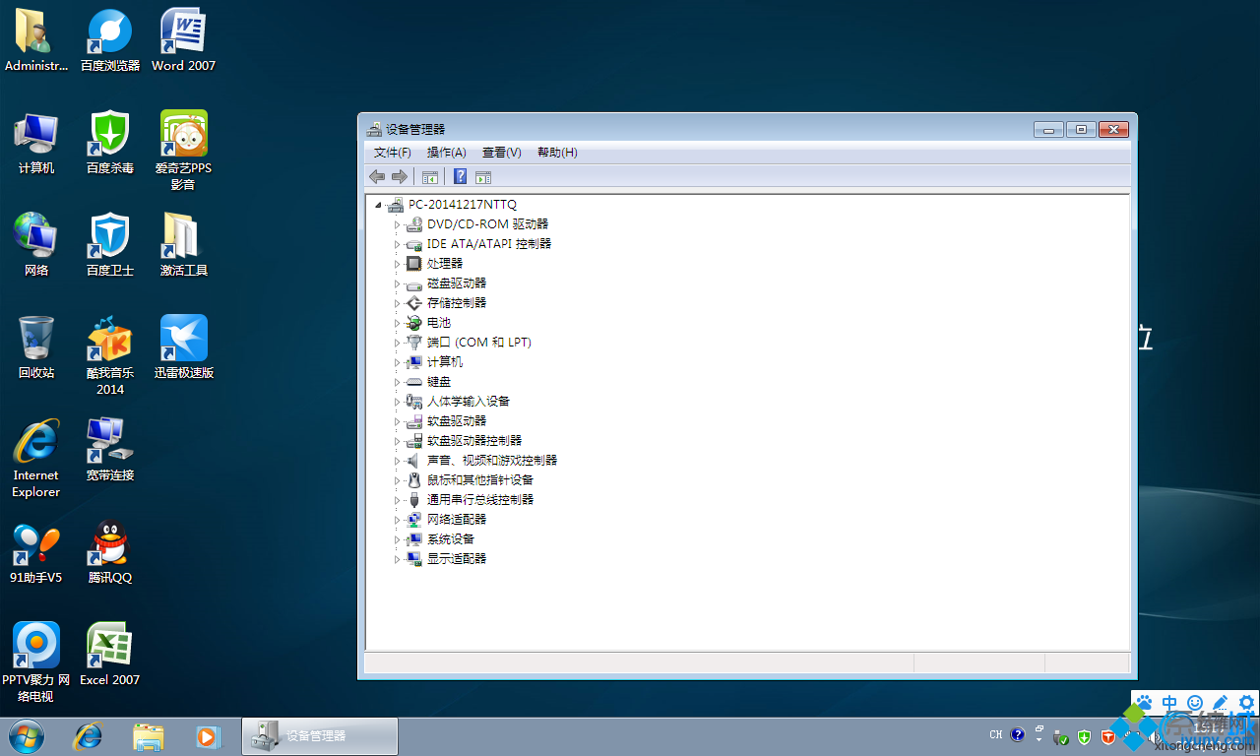Select the PPTV聚力 网络电视 desktop shortcut

[36, 662]
